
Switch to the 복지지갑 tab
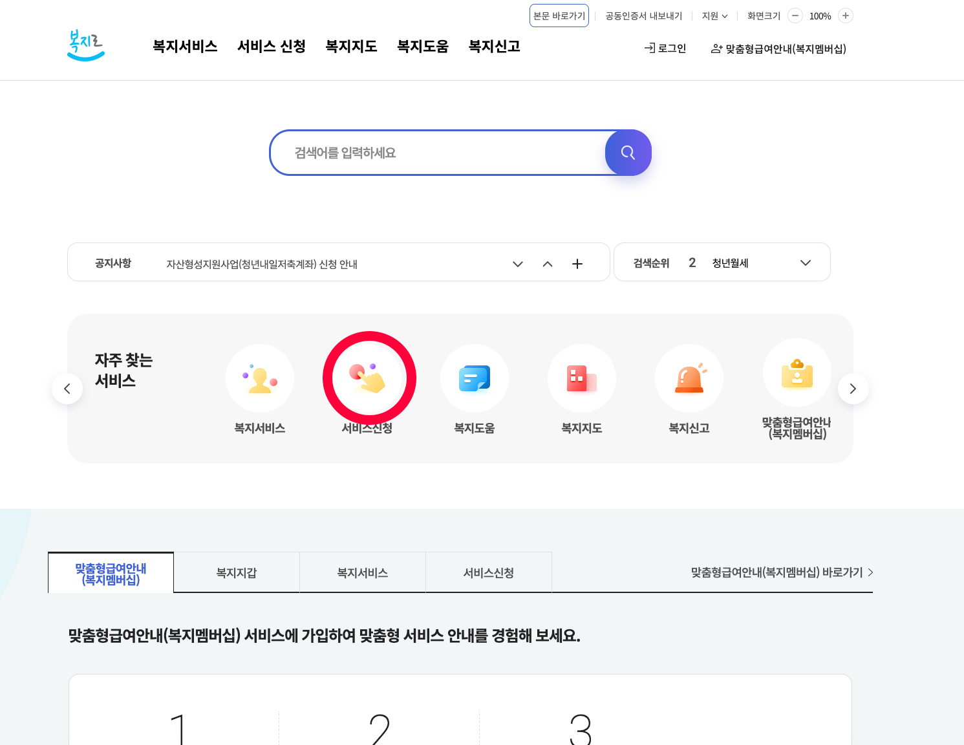[x=237, y=573]
